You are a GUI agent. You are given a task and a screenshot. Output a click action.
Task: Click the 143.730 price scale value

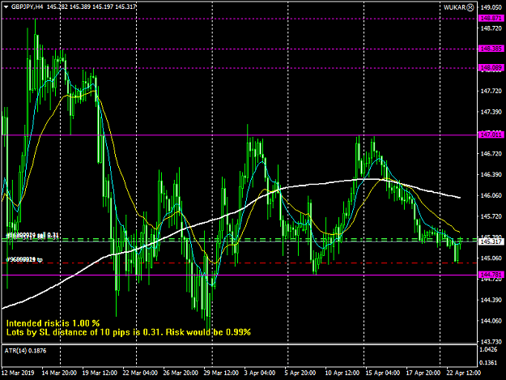click(x=491, y=342)
